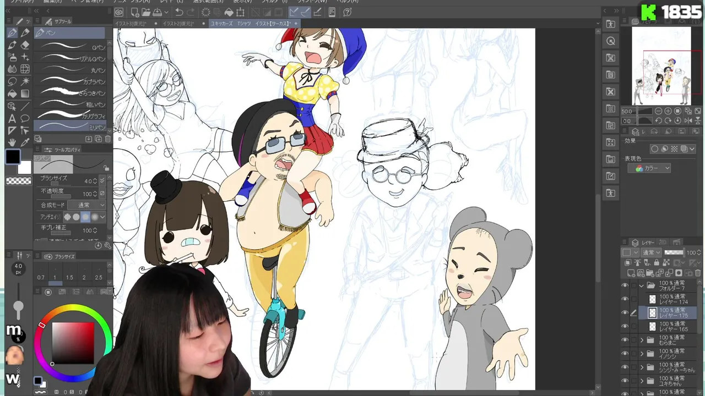Create a new canvas from the command bar

[135, 12]
